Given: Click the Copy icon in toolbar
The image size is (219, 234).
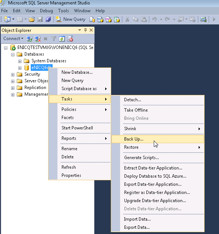Looking at the screenshot, I should 135,19.
